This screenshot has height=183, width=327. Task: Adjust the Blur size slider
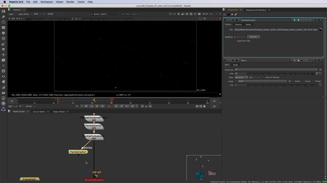(282, 73)
